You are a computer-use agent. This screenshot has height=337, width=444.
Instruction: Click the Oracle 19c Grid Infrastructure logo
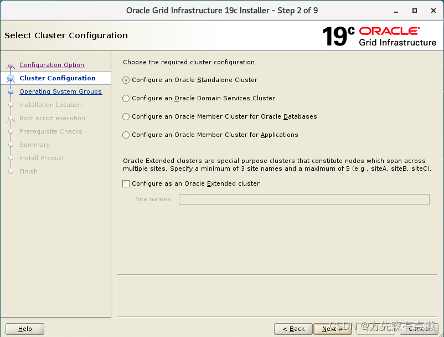point(379,36)
